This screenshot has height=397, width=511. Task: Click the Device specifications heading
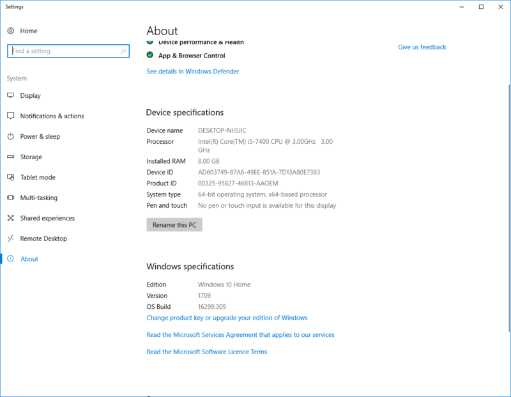click(x=185, y=113)
